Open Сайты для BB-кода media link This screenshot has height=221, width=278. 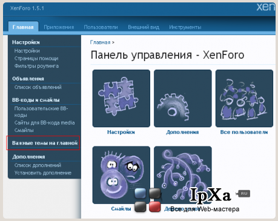coord(44,123)
